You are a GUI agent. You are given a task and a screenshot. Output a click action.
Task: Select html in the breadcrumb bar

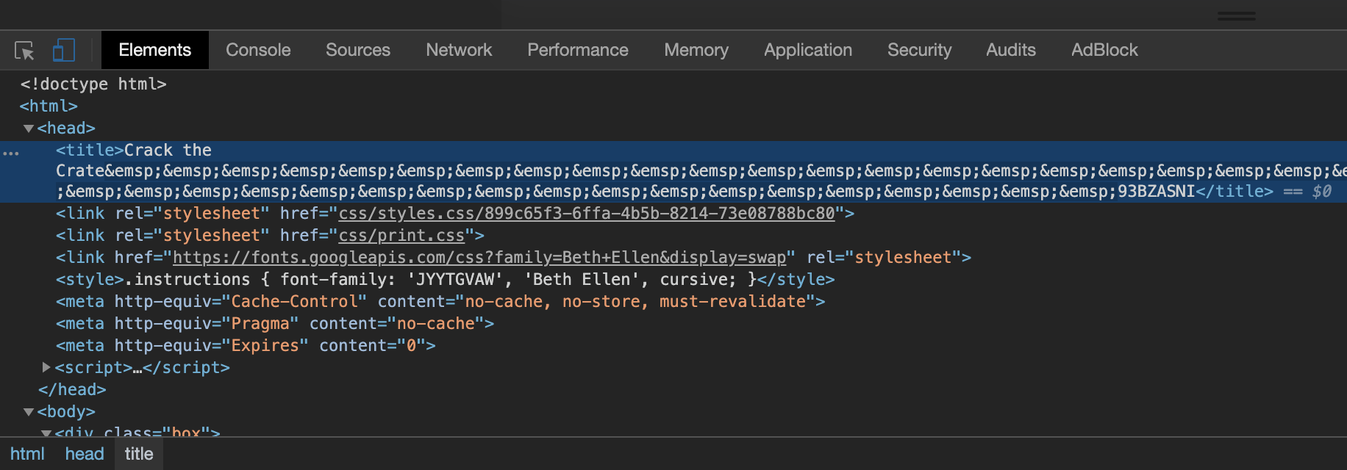tap(27, 454)
